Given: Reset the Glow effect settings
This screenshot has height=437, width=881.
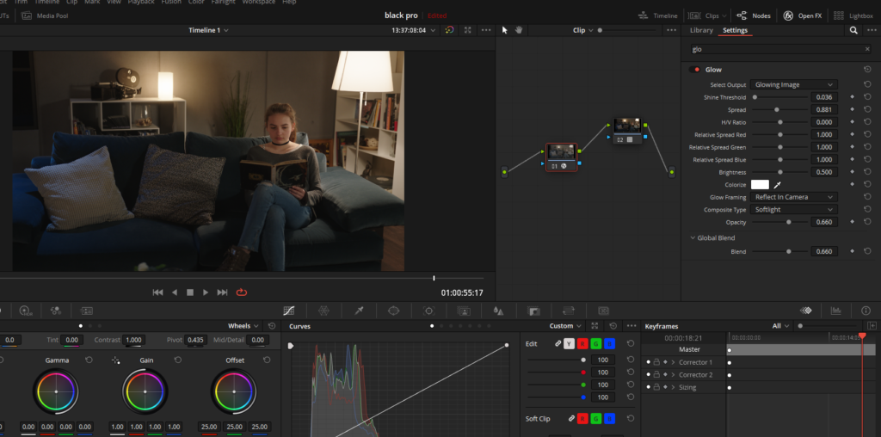Looking at the screenshot, I should point(867,70).
